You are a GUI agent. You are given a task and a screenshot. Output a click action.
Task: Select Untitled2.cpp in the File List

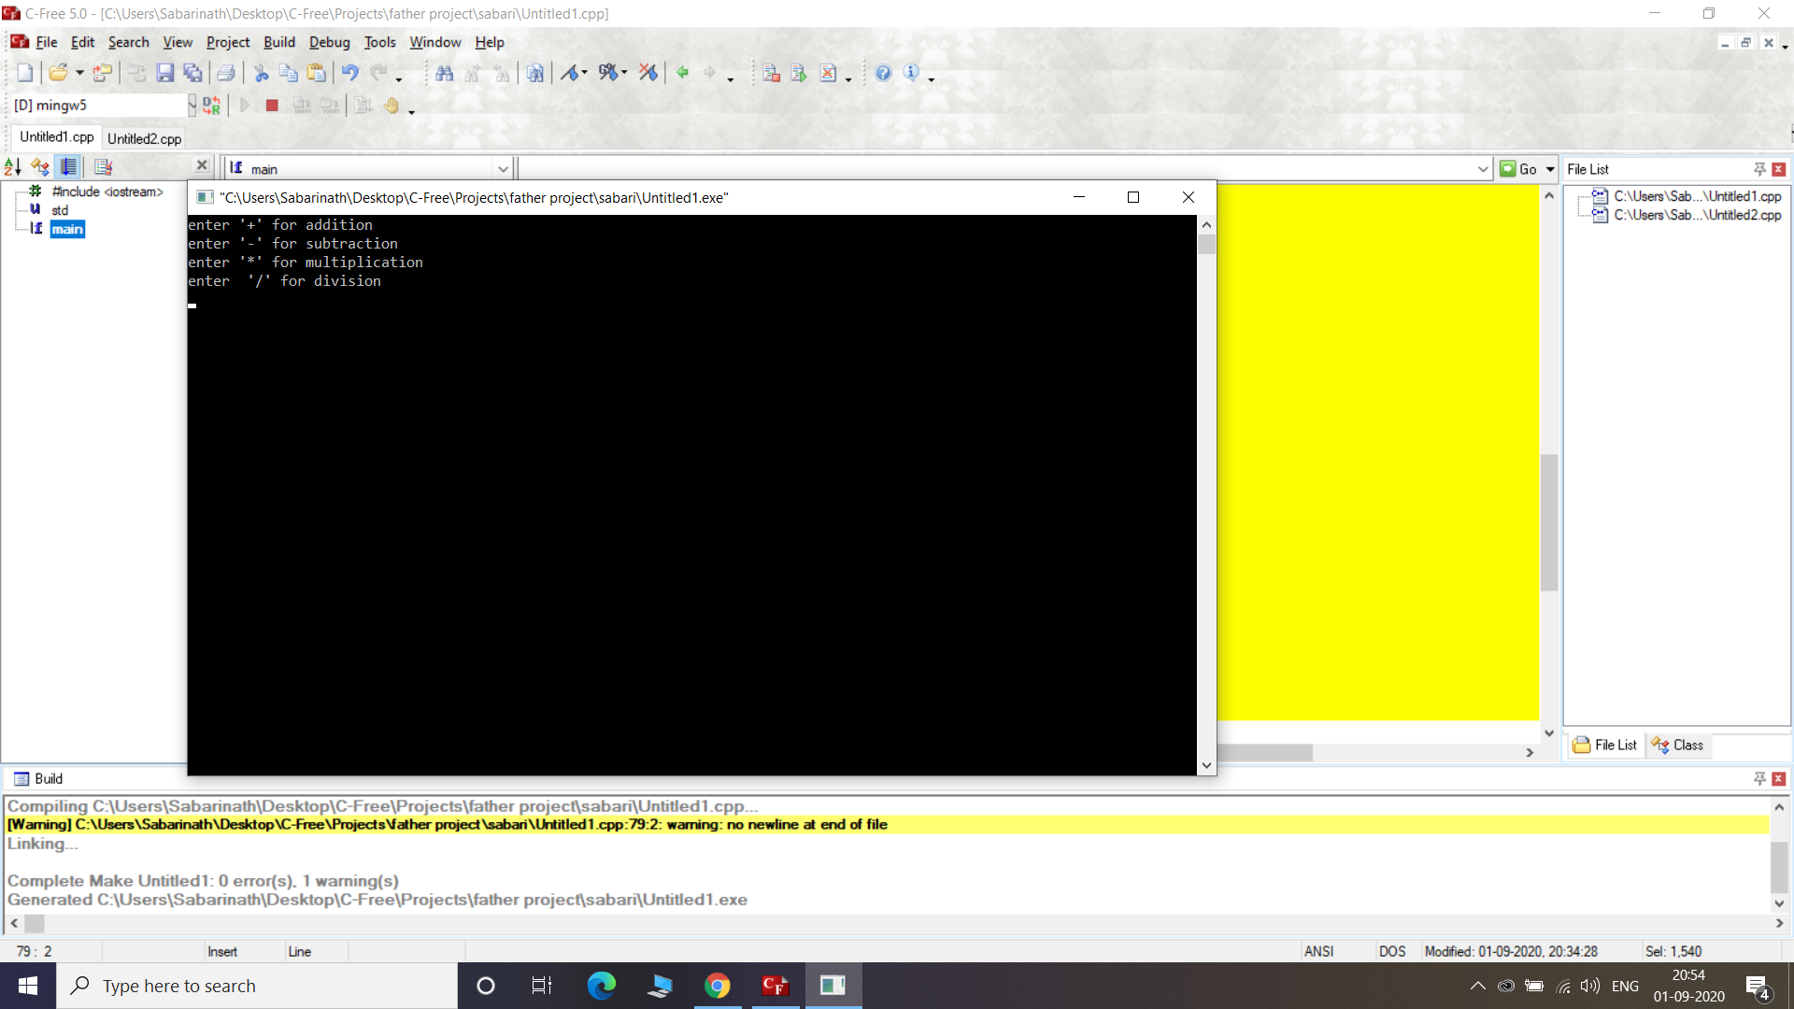(1696, 215)
